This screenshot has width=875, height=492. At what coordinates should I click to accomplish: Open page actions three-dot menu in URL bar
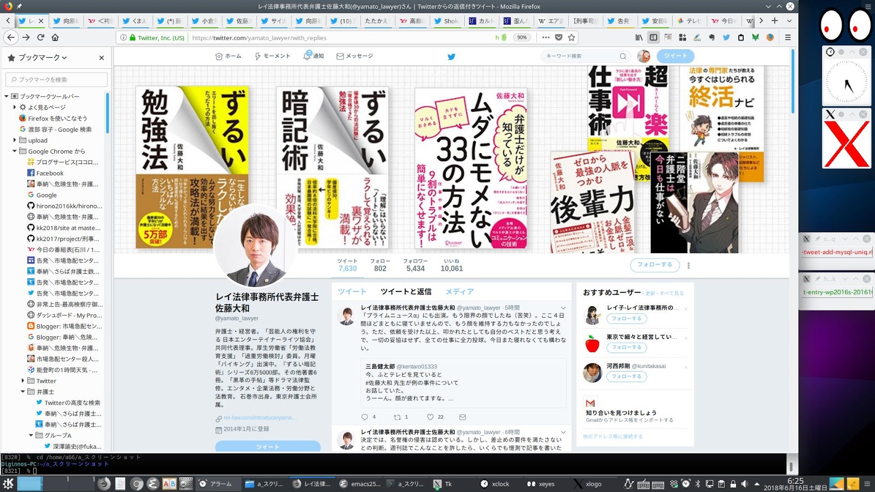coord(546,38)
